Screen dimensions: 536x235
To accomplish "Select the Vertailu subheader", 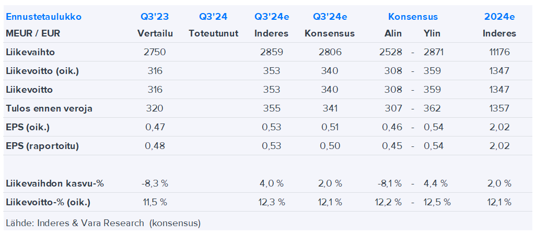I will pos(155,33).
